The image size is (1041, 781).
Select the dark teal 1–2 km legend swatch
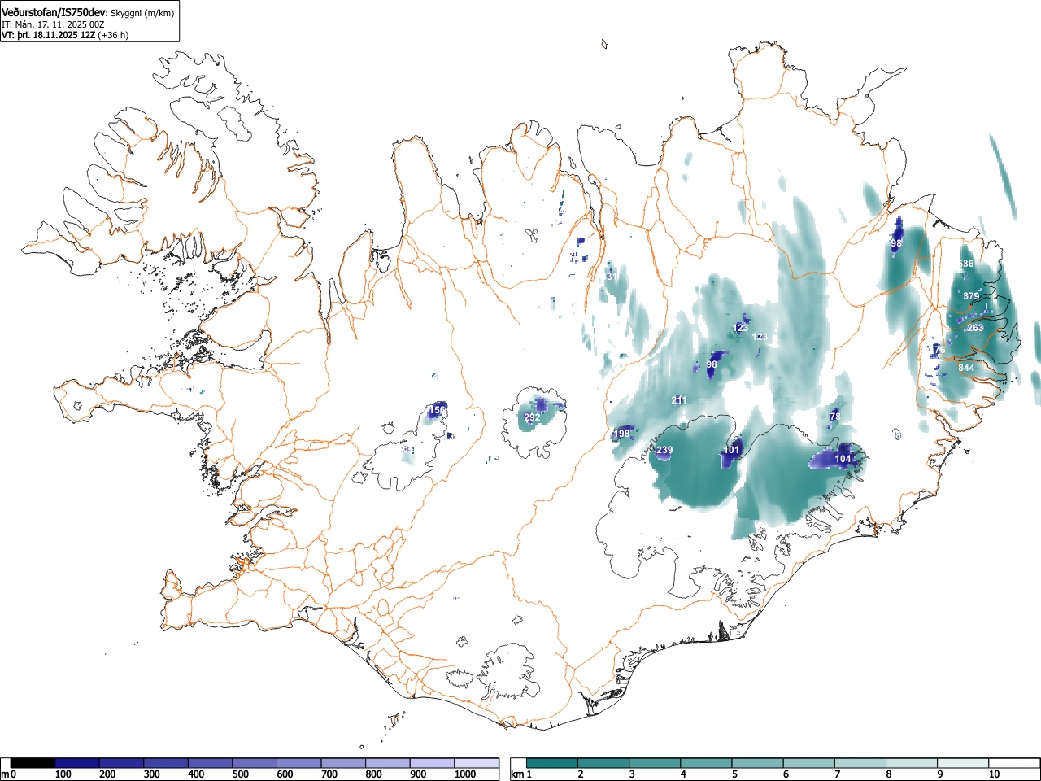coord(552,763)
